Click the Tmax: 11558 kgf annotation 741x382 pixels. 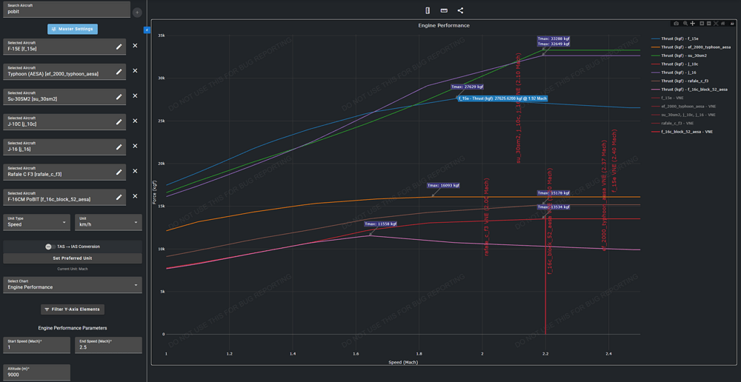pos(380,224)
